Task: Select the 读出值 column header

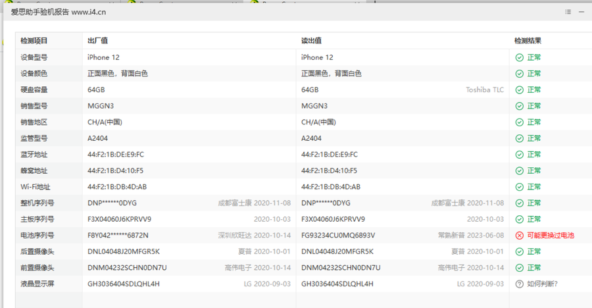Action: point(312,41)
